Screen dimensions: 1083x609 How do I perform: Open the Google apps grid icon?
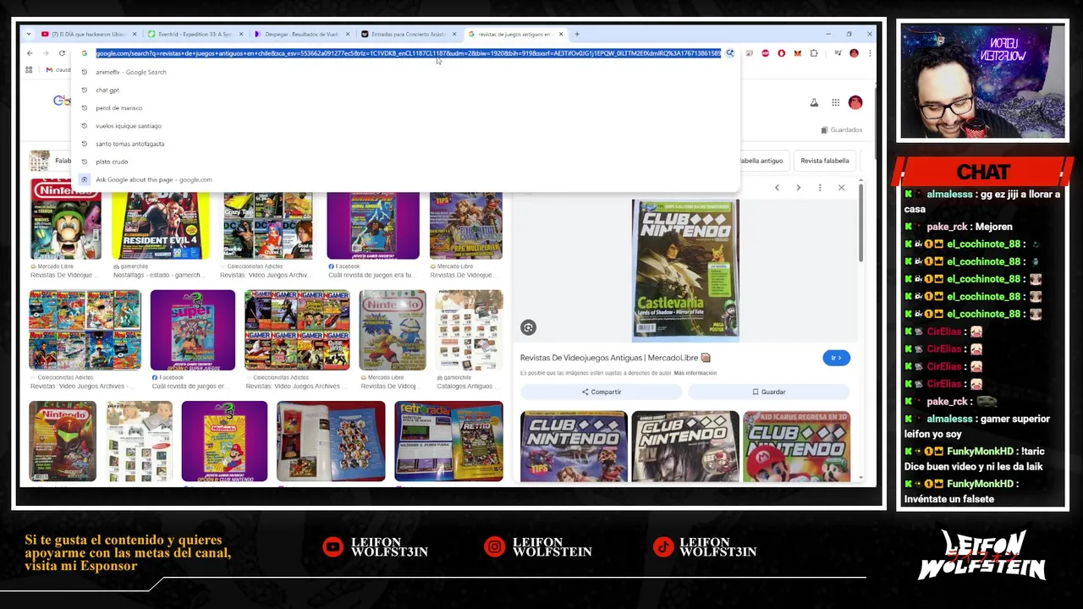(x=835, y=102)
